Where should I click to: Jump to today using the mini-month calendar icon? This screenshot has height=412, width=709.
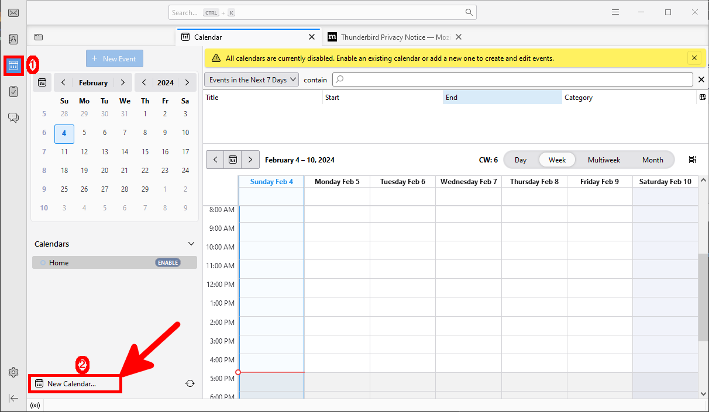42,82
